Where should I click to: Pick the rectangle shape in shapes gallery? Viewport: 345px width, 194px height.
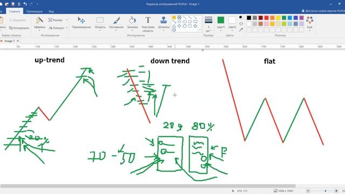click(x=184, y=22)
